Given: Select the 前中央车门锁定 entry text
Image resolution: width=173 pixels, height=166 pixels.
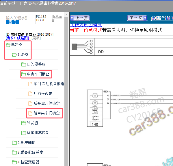Looking at the screenshot, I should coord(47,113).
